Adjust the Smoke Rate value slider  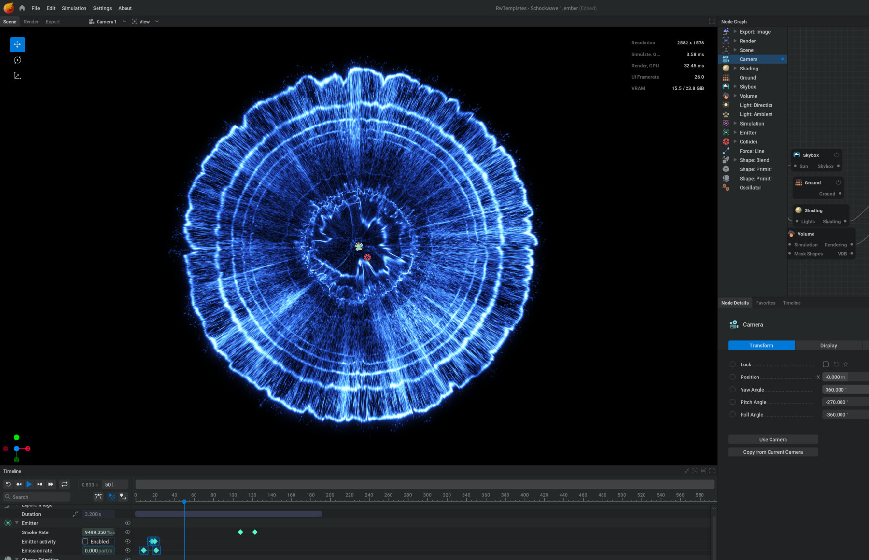point(98,532)
